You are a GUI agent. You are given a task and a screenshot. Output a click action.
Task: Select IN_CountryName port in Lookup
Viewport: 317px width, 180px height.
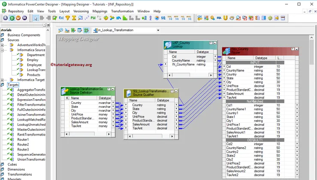[183, 64]
